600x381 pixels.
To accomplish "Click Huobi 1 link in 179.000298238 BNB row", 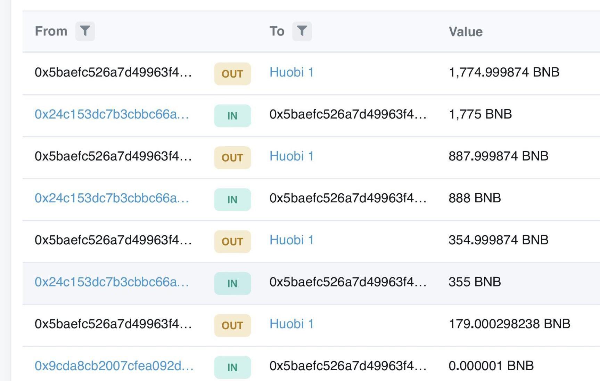I will coord(291,324).
